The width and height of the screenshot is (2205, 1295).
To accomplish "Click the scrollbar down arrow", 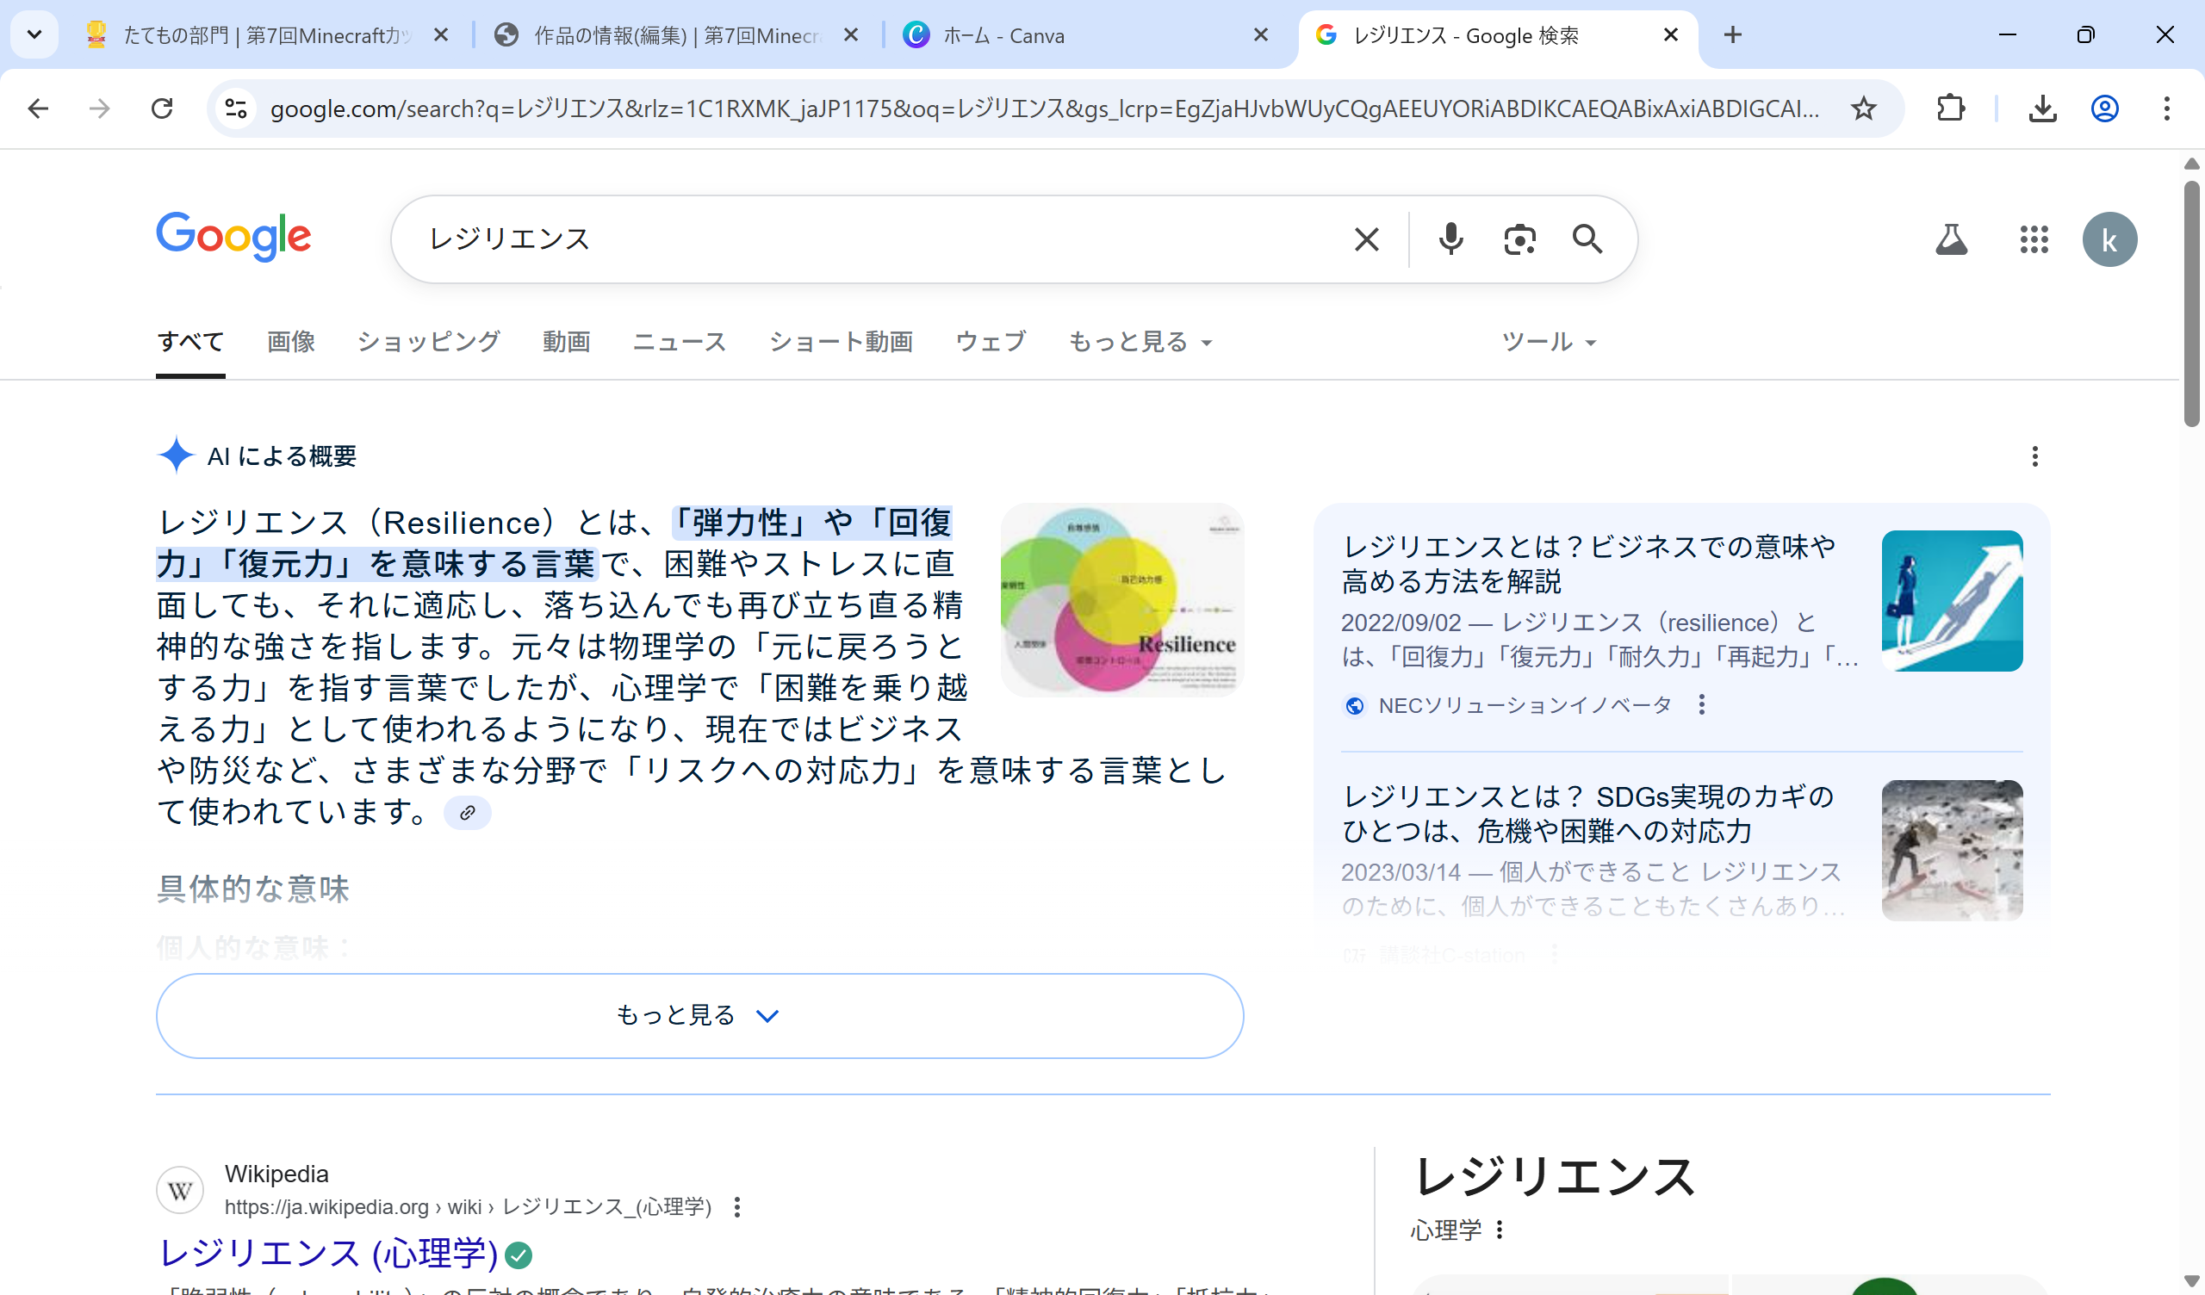I will [x=2191, y=1282].
